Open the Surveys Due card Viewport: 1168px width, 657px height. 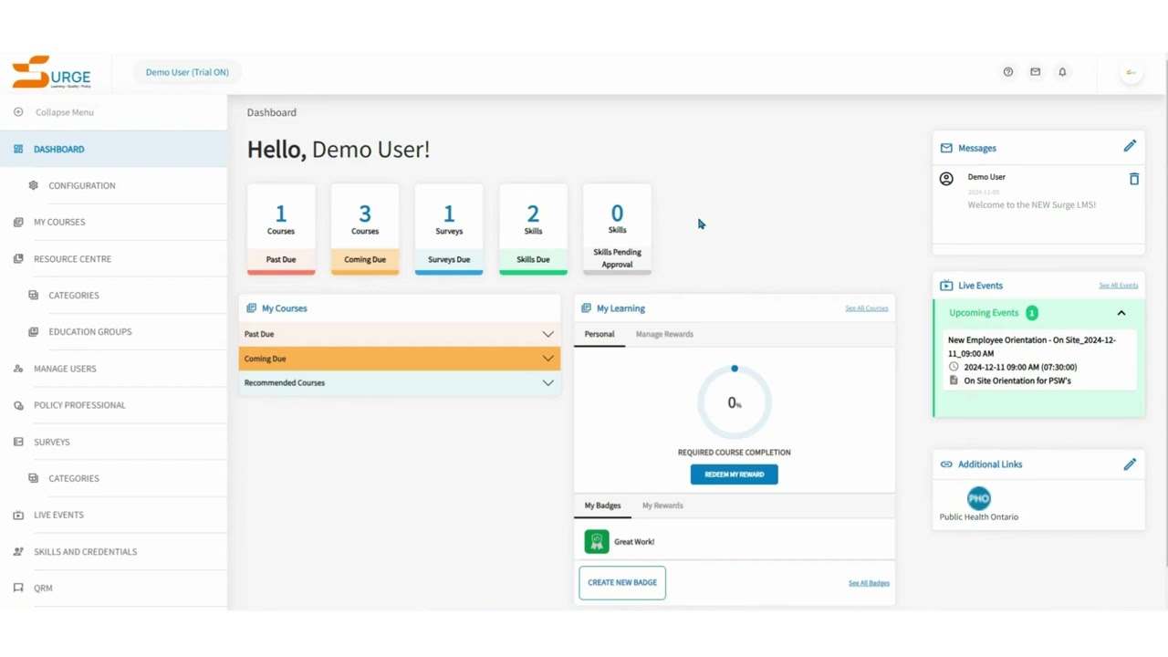(x=449, y=229)
